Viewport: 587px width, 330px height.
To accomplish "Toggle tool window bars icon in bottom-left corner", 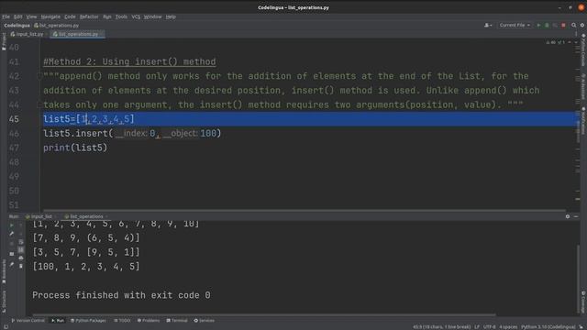I will pyautogui.click(x=6, y=327).
